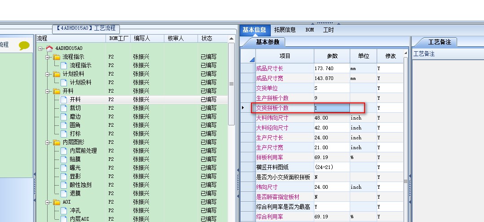
Task: Collapse the 内层图形 folder node
Action: pyautogui.click(x=48, y=142)
